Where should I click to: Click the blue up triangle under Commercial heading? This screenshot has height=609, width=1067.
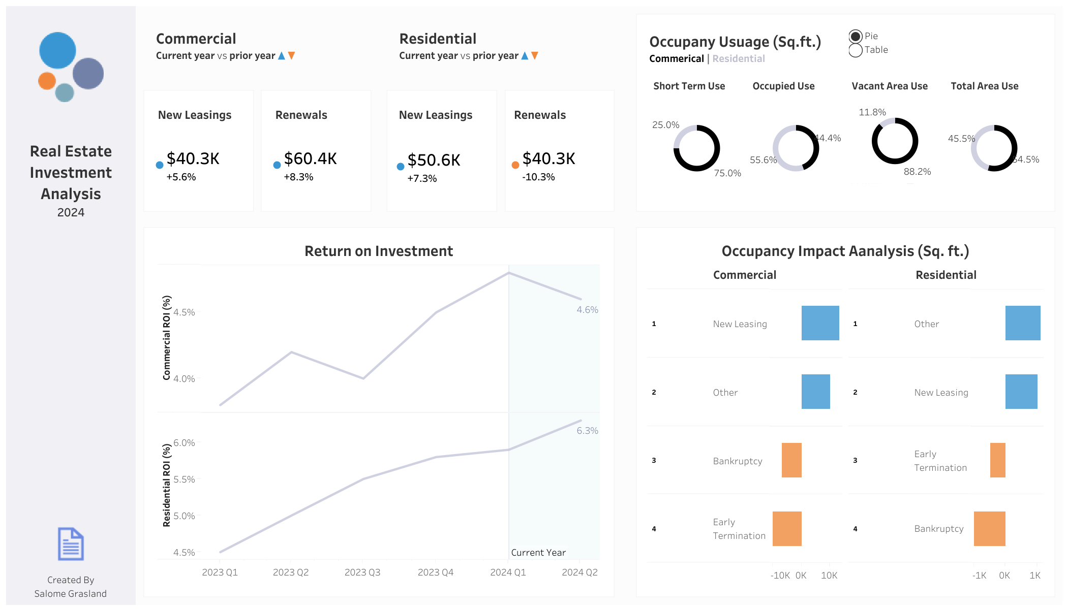pyautogui.click(x=281, y=56)
